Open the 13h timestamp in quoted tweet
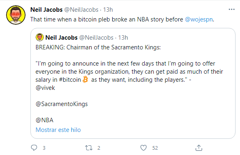Image resolution: width=240 pixels, height=155 pixels. pyautogui.click(x=123, y=38)
